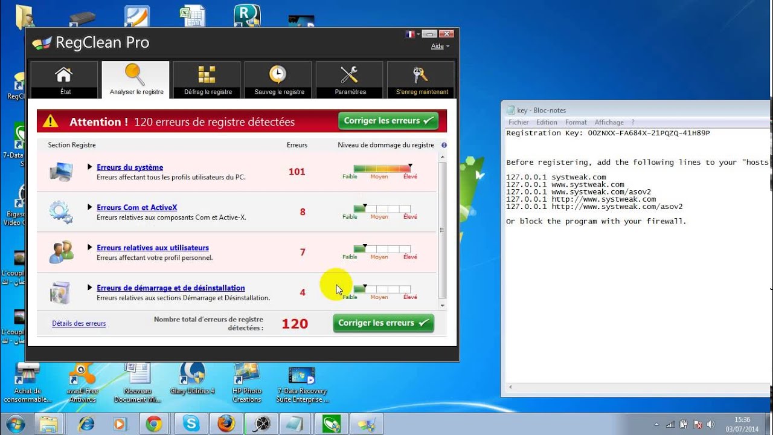Click bottom Corriger les erreurs button
This screenshot has height=435, width=773.
point(383,323)
